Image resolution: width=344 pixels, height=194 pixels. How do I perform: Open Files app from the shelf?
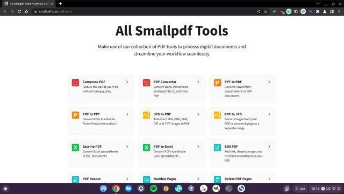(x=128, y=189)
